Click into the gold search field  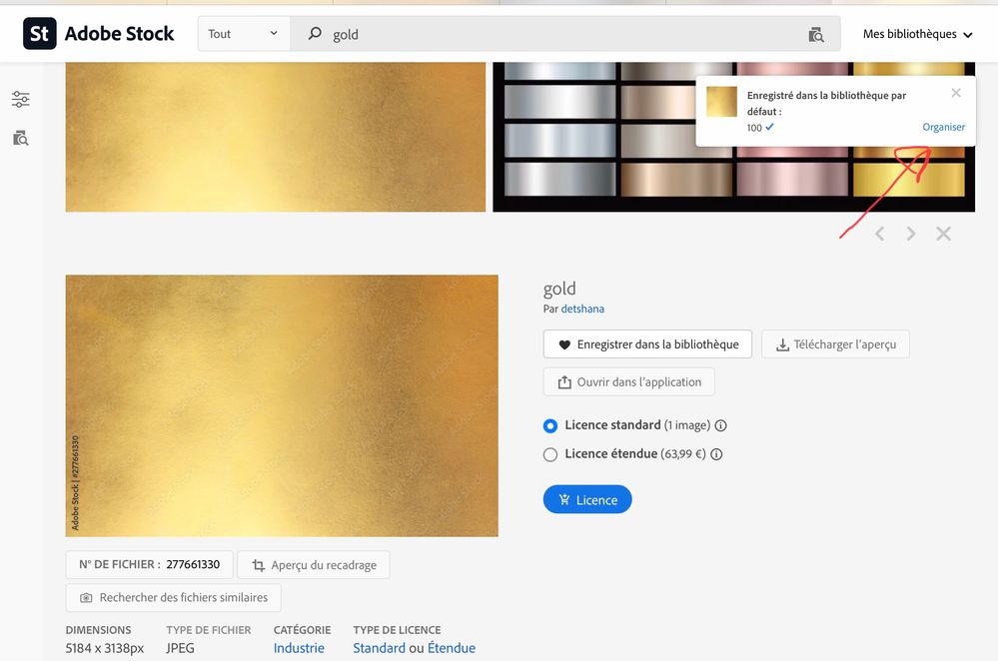pyautogui.click(x=563, y=34)
